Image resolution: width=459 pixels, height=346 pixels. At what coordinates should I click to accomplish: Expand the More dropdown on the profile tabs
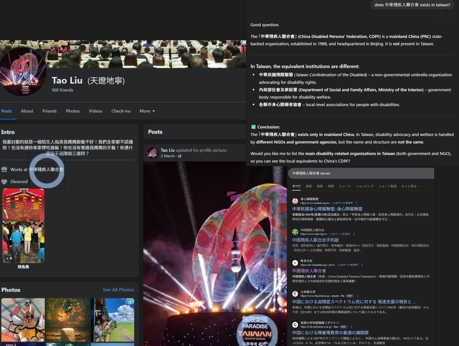(x=147, y=111)
